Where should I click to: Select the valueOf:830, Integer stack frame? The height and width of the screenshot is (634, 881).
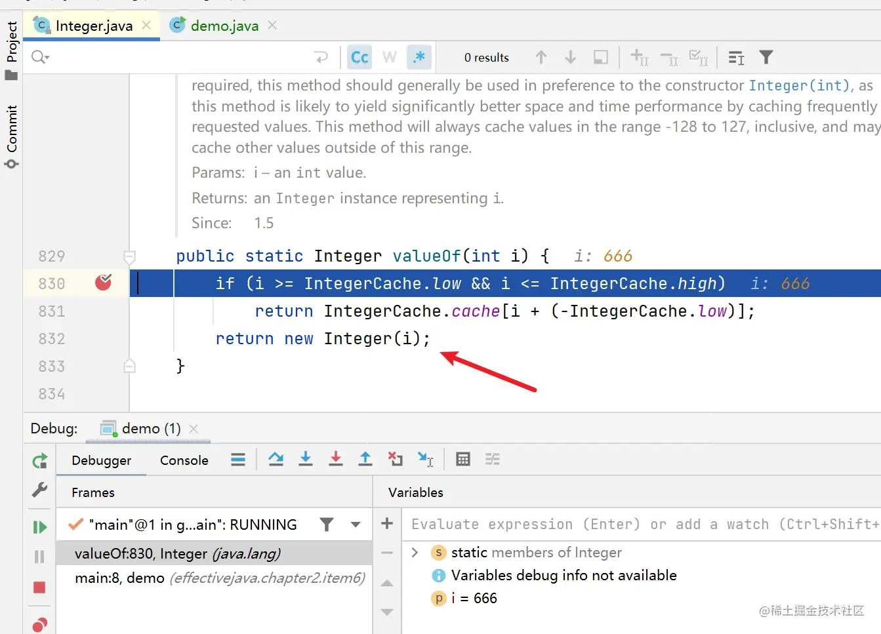pyautogui.click(x=214, y=554)
